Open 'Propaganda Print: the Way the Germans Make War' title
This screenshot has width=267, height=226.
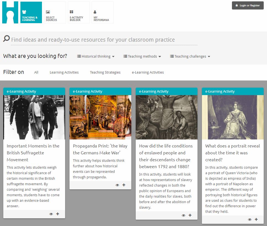click(x=100, y=149)
